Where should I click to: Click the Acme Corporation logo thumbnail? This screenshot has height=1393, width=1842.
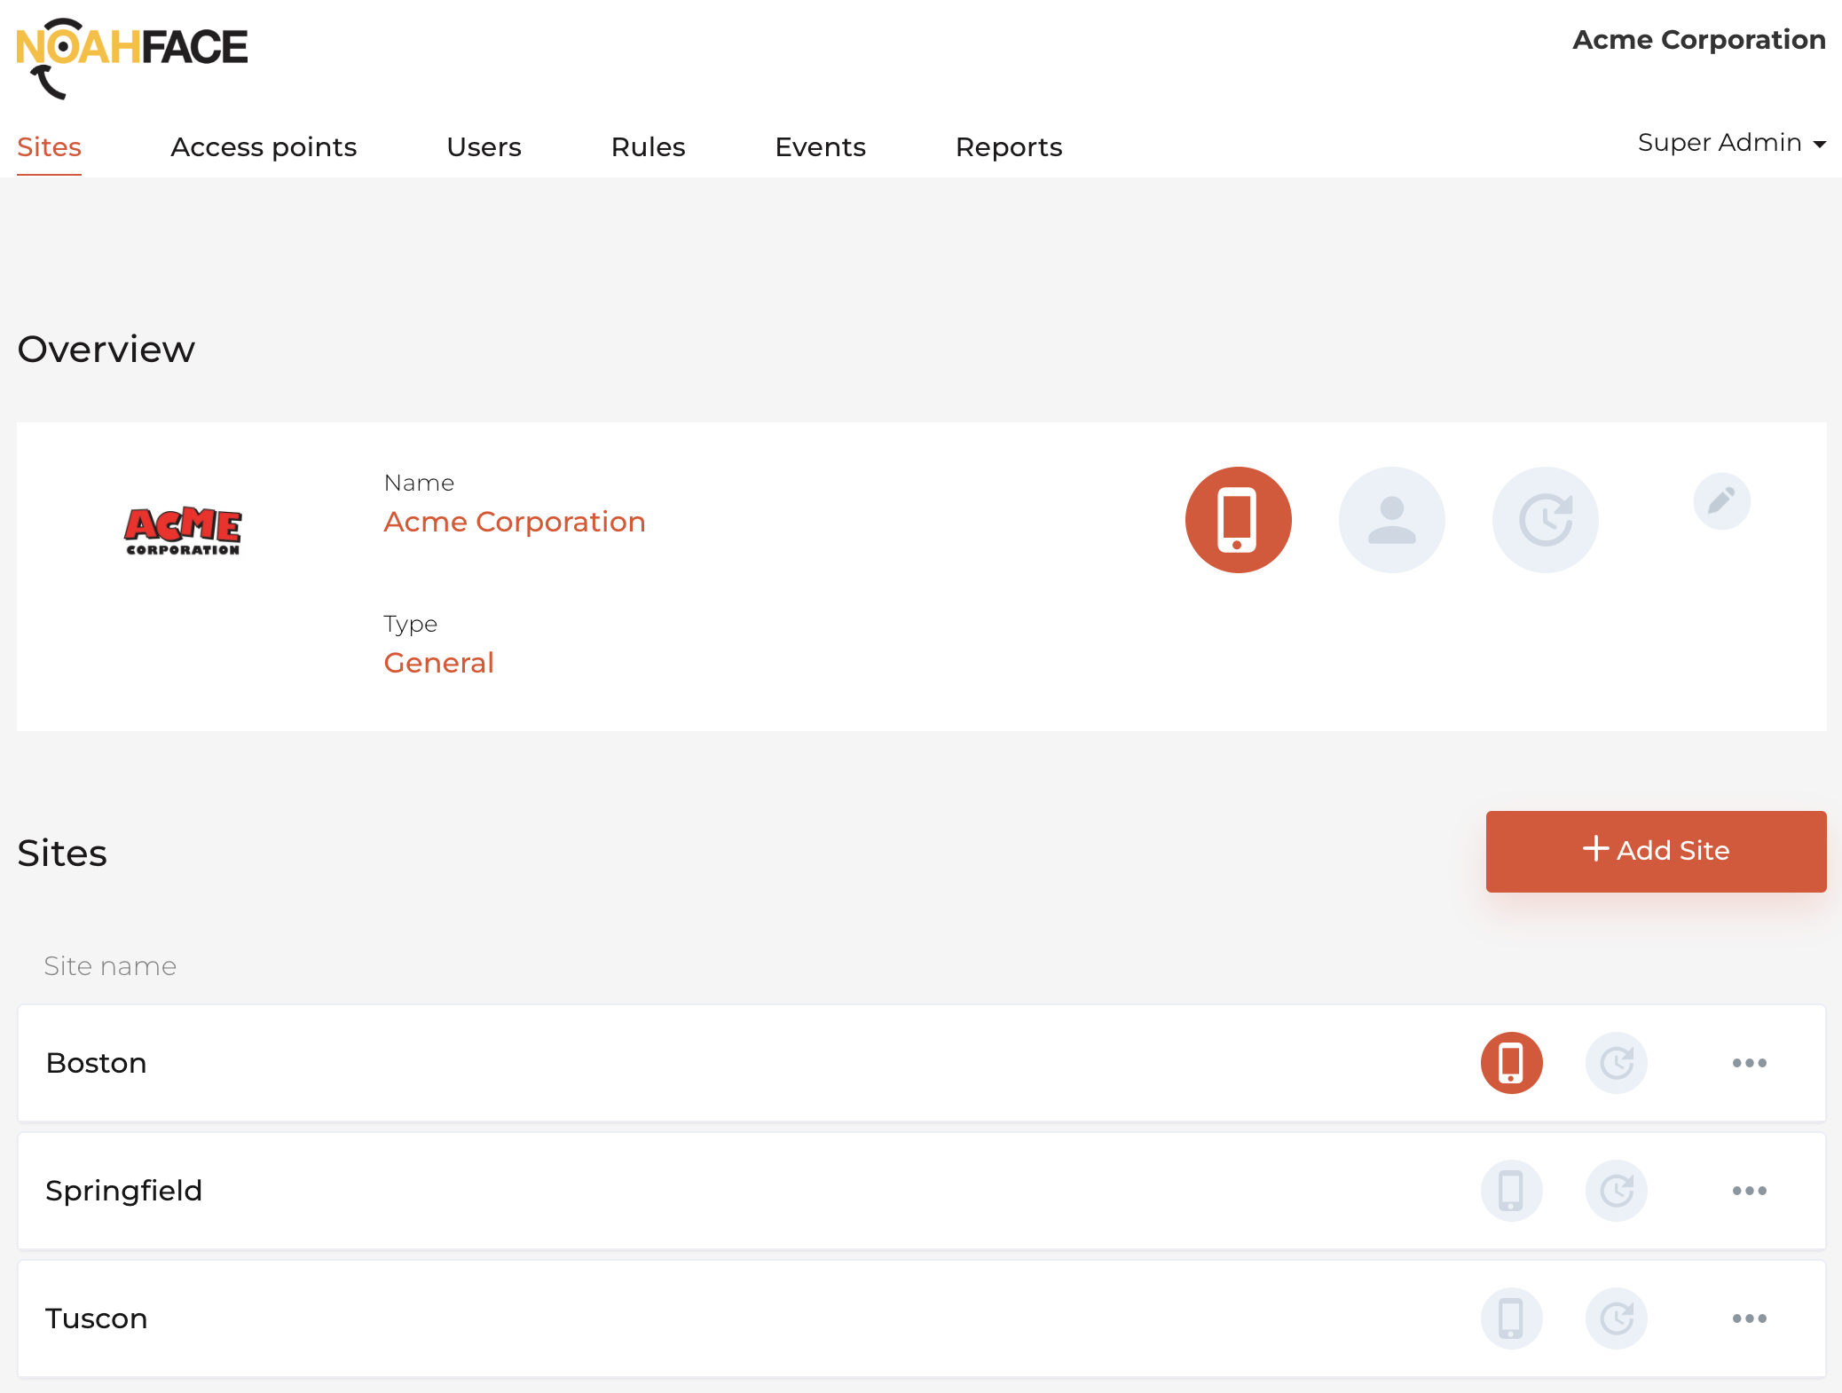(183, 531)
